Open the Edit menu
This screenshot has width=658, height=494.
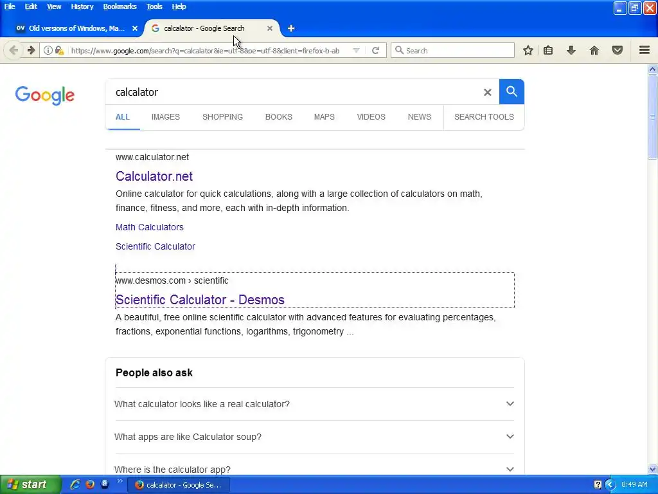(31, 6)
